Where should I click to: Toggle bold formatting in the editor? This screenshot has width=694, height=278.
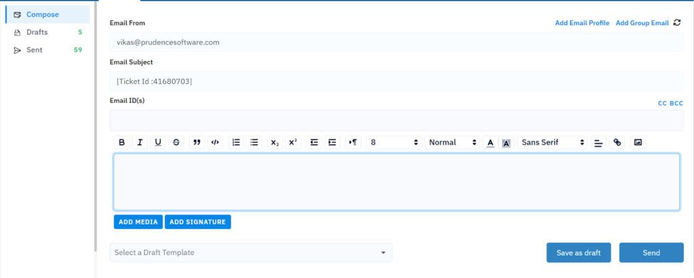pos(122,142)
